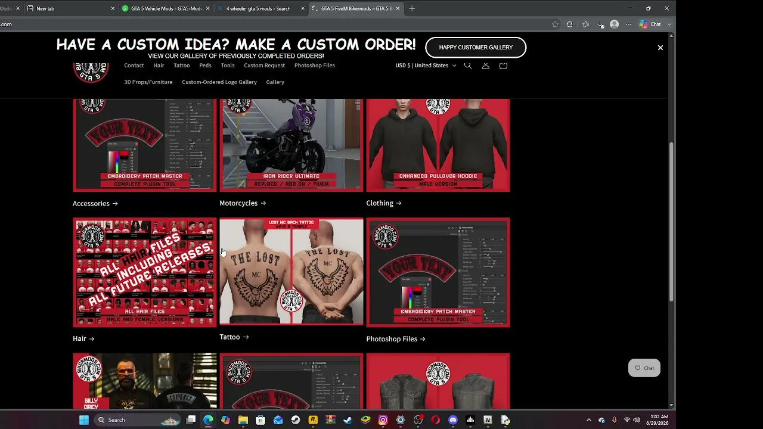
Task: Open the browser profile avatar
Action: [614, 24]
